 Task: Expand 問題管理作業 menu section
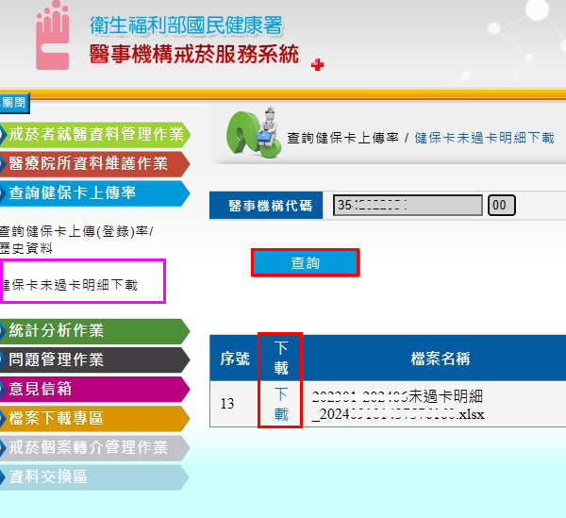pyautogui.click(x=94, y=359)
